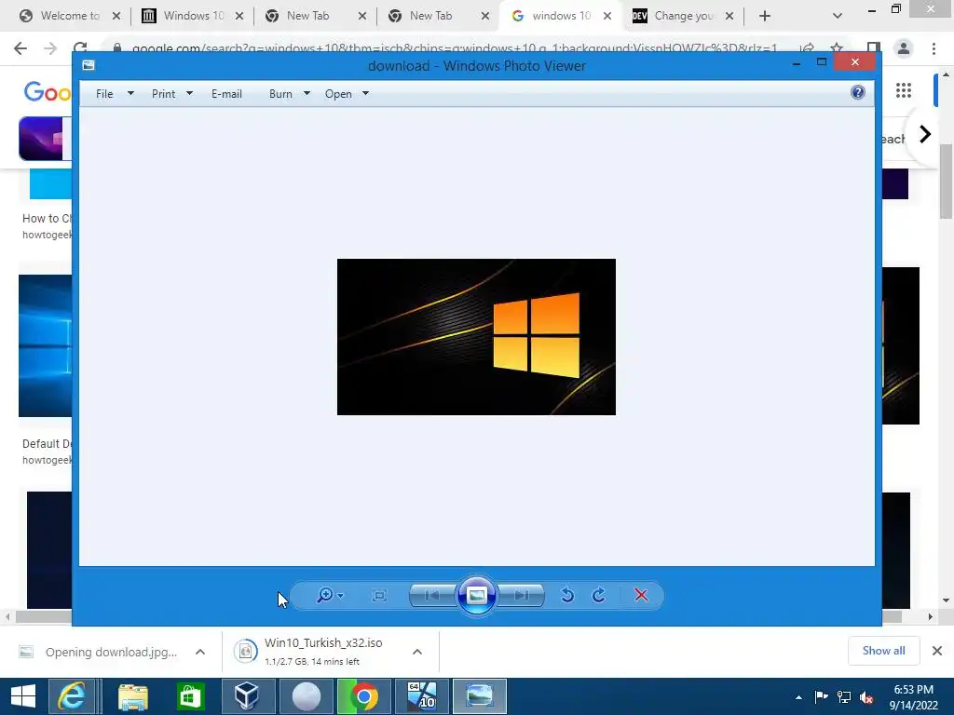
Task: Open Chrome tab search chevron
Action: (x=838, y=16)
